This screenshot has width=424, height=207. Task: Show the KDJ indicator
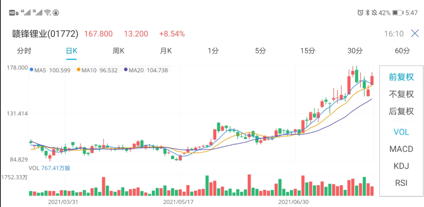point(401,166)
